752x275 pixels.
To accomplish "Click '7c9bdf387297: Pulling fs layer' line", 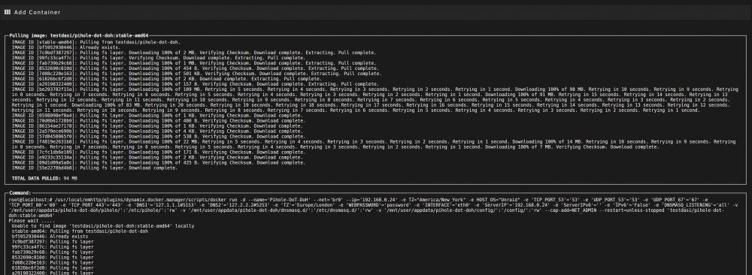I will (53, 242).
